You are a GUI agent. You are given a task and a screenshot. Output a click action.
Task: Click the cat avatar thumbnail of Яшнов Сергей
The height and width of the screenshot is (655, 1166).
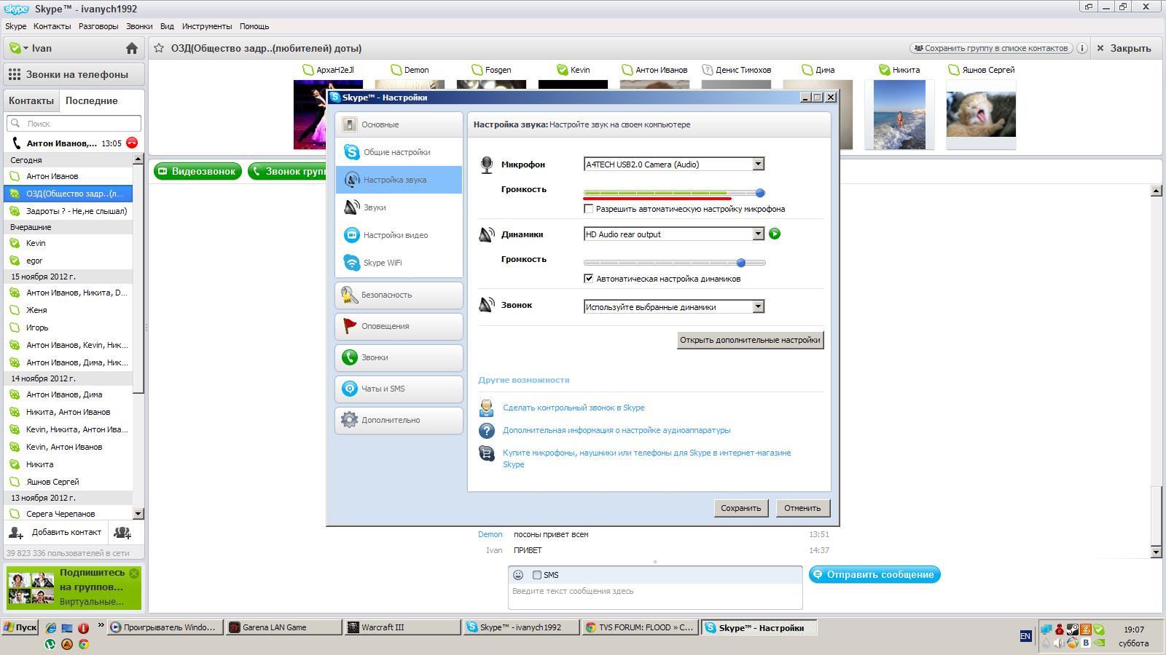click(x=981, y=115)
